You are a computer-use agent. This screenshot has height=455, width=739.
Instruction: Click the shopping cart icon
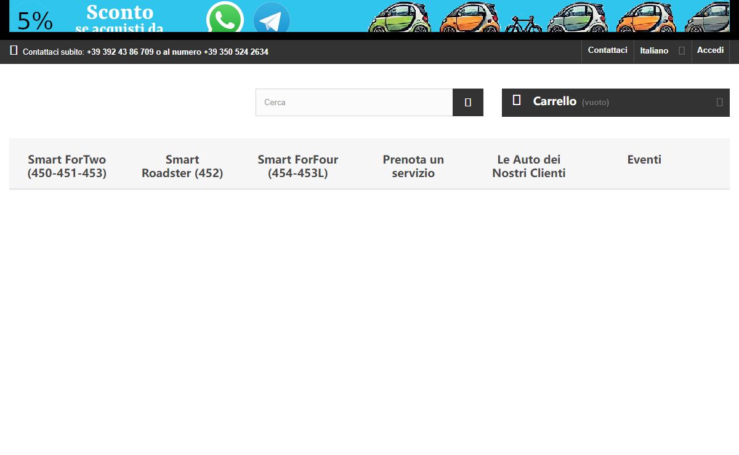tap(517, 100)
